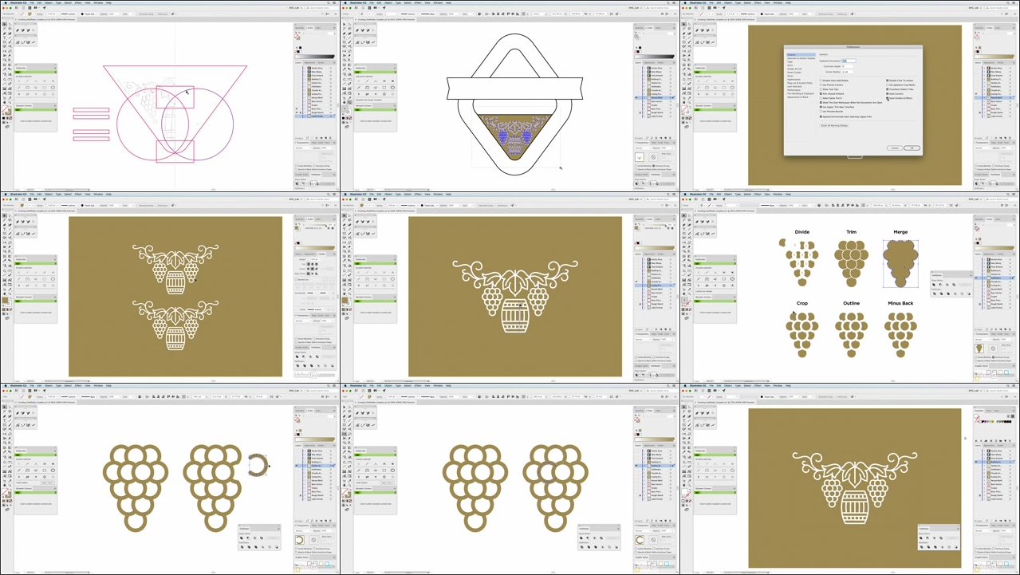Open Color panel menu in Preferences screenshot

point(1014,28)
